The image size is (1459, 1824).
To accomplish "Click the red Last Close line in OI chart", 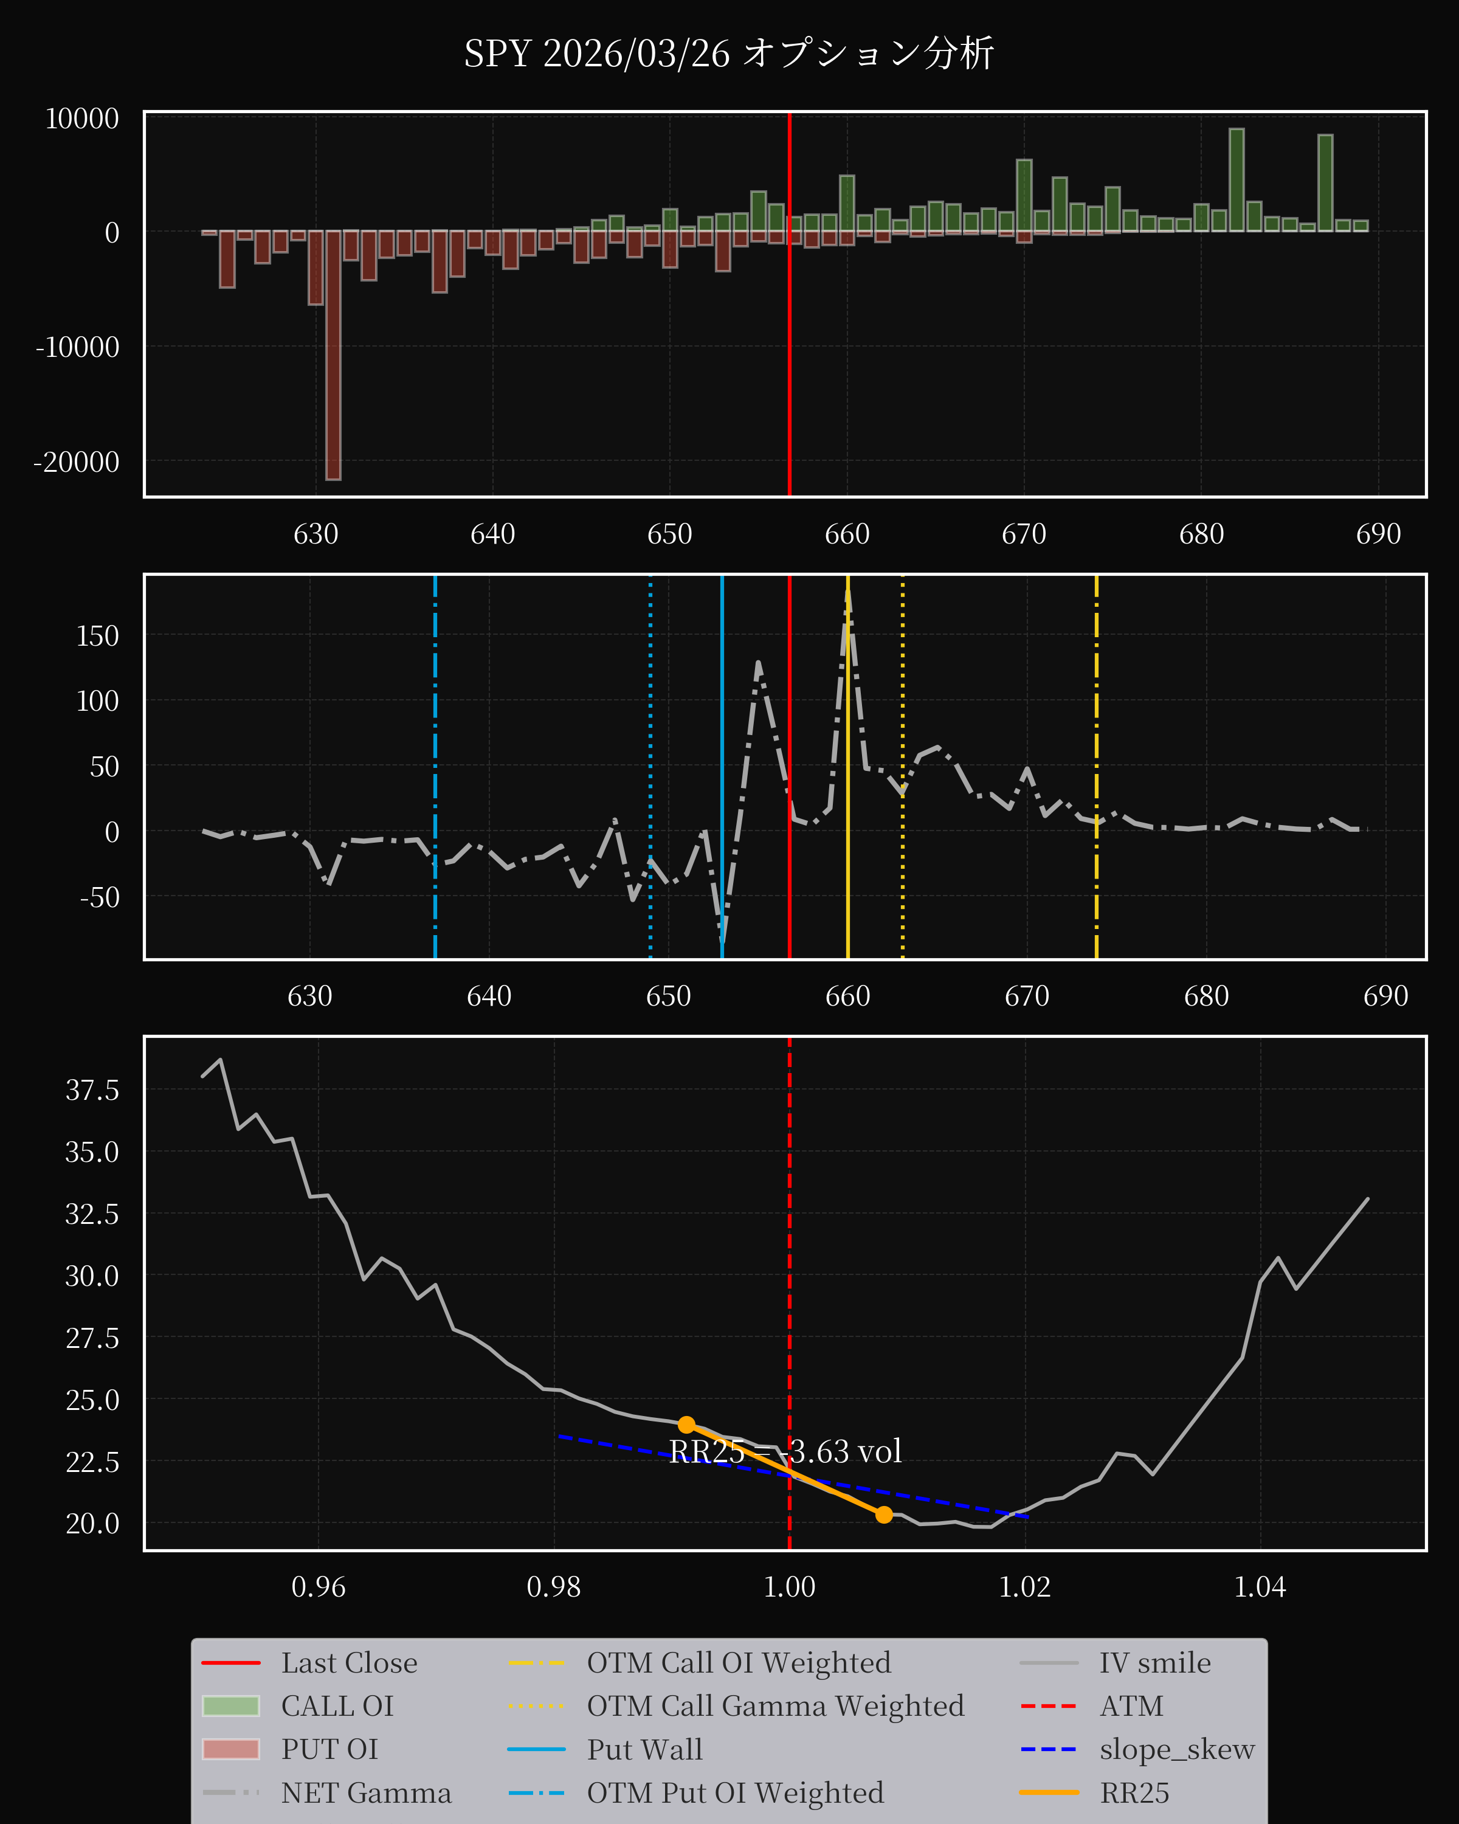I will tap(789, 305).
